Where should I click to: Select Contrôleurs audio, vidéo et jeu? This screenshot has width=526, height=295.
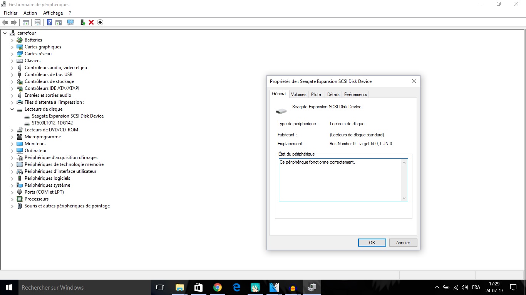56,68
